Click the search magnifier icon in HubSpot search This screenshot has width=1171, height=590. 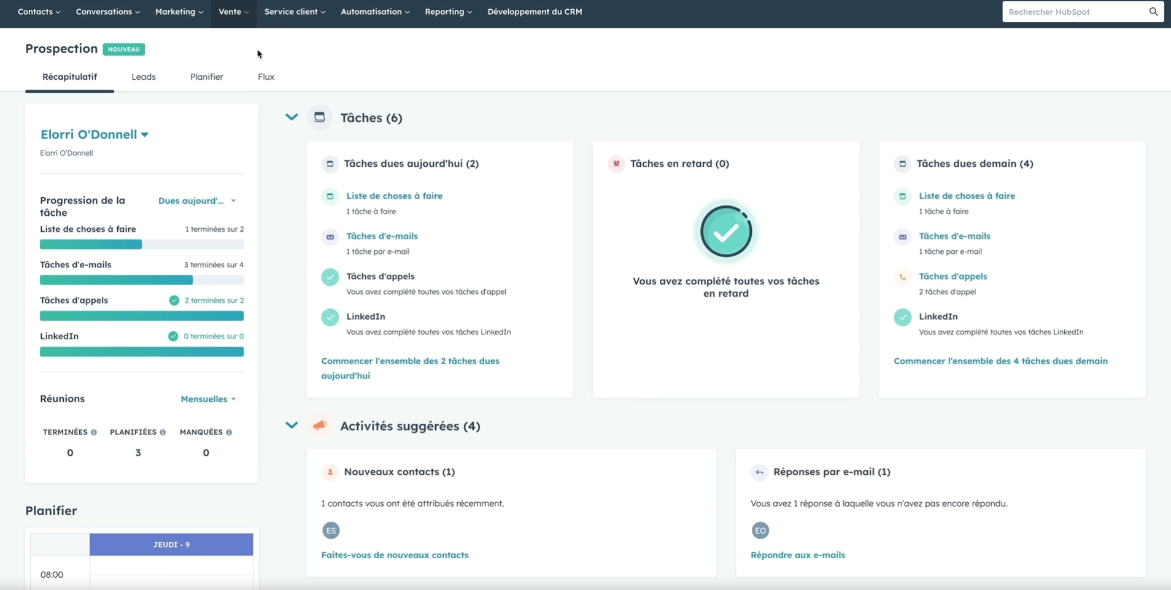pos(1153,12)
